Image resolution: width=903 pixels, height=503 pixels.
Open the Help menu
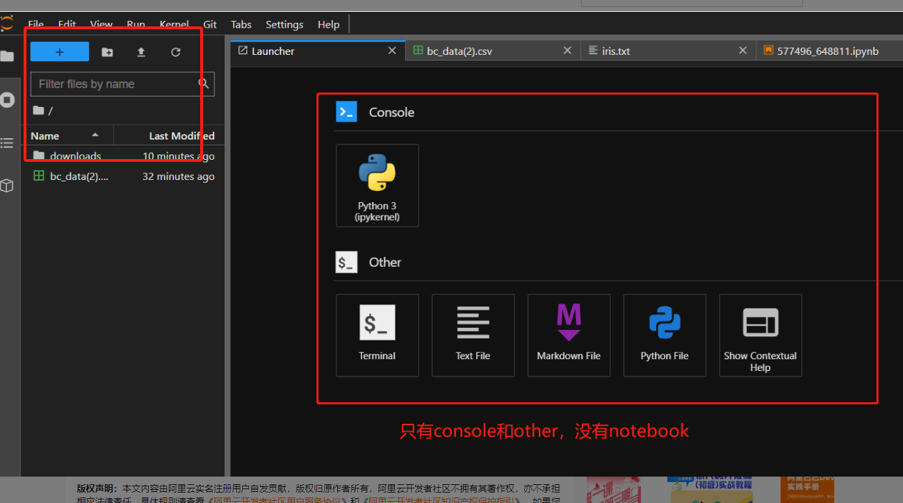point(328,24)
